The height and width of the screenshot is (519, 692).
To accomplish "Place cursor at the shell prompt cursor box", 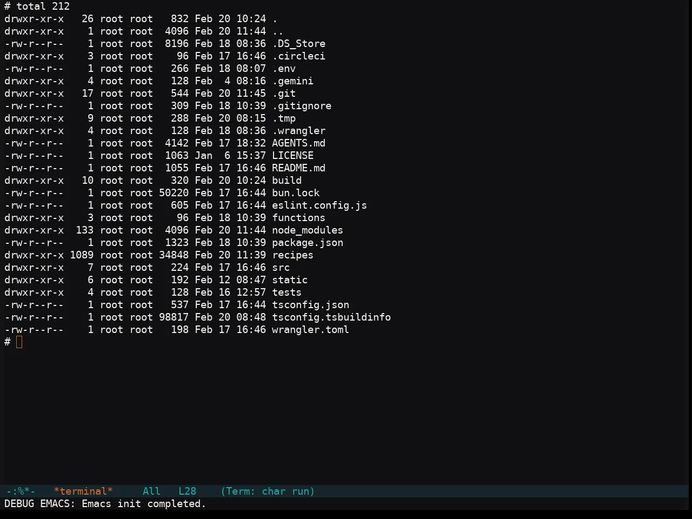I will point(19,342).
